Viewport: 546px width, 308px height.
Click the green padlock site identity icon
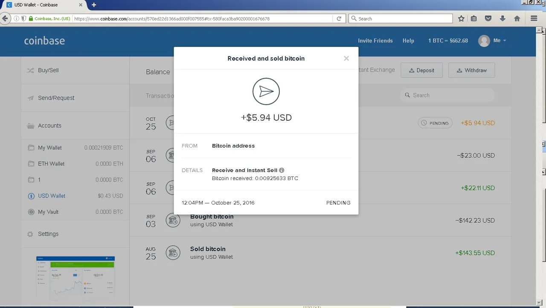31,19
